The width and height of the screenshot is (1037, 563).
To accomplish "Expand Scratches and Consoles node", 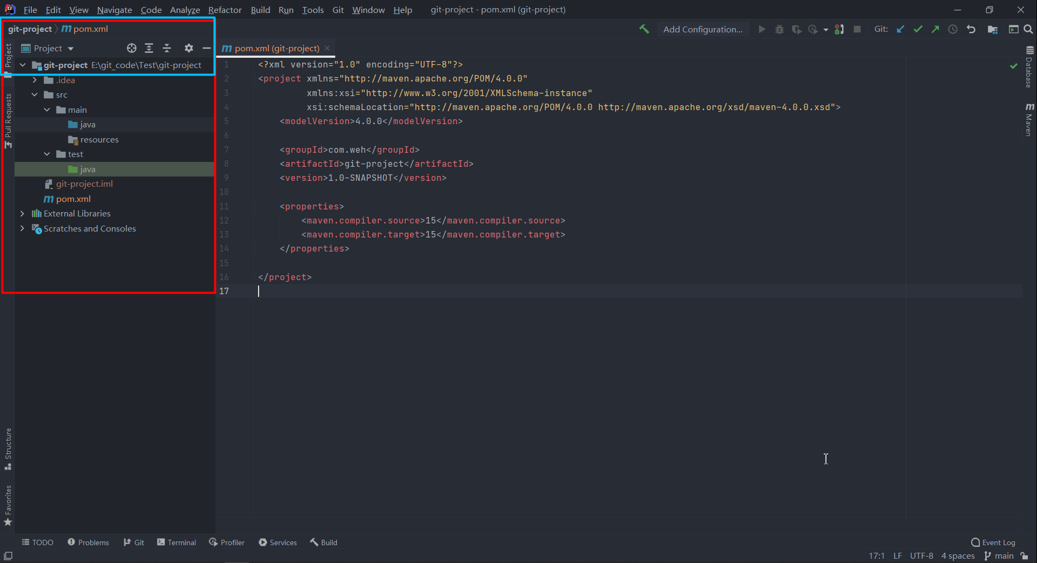I will click(x=22, y=228).
